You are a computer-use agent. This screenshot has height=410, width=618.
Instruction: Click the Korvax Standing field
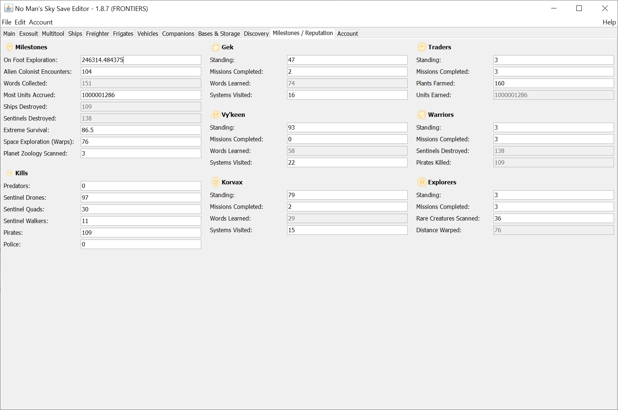click(347, 195)
